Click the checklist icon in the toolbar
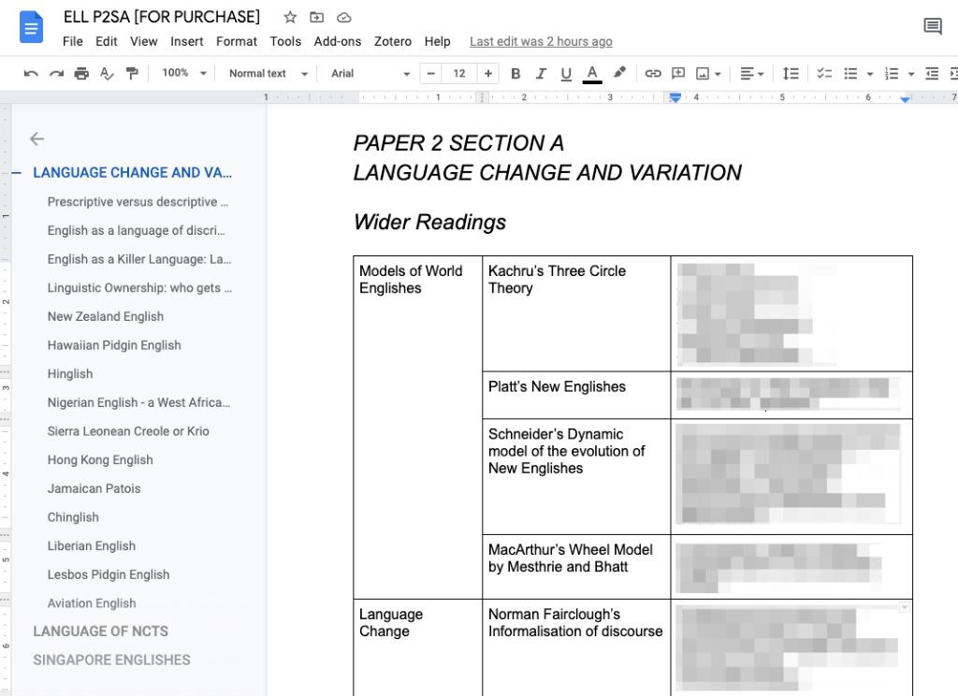 (x=824, y=73)
